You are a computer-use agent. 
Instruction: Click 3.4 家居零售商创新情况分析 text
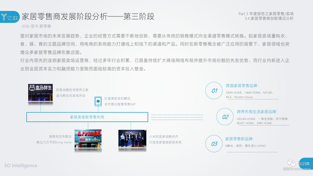(269, 19)
